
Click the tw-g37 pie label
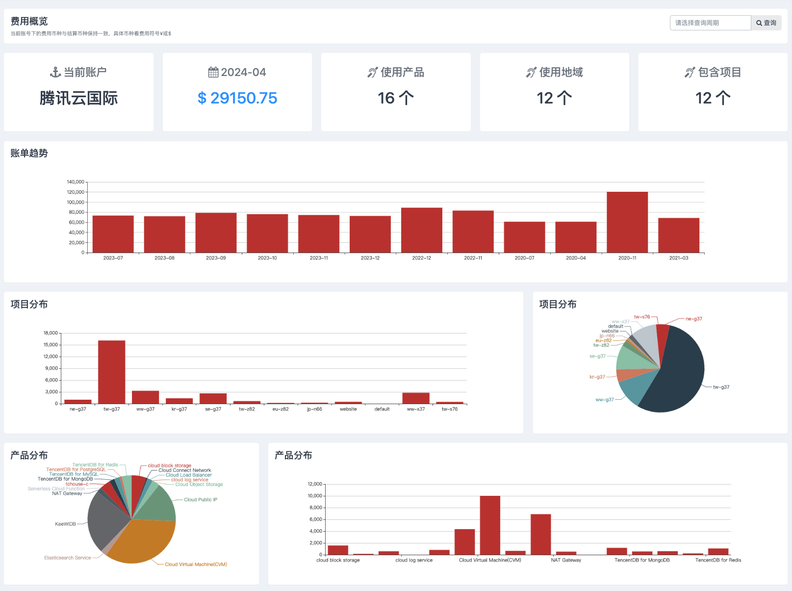pyautogui.click(x=721, y=387)
